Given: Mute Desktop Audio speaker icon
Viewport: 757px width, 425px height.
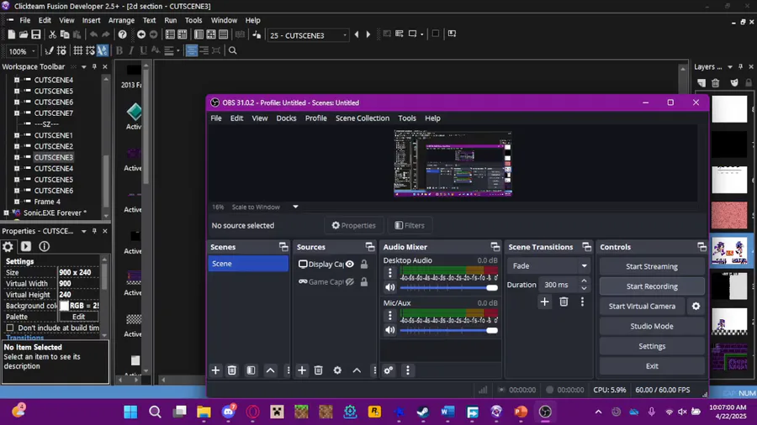Looking at the screenshot, I should point(390,287).
